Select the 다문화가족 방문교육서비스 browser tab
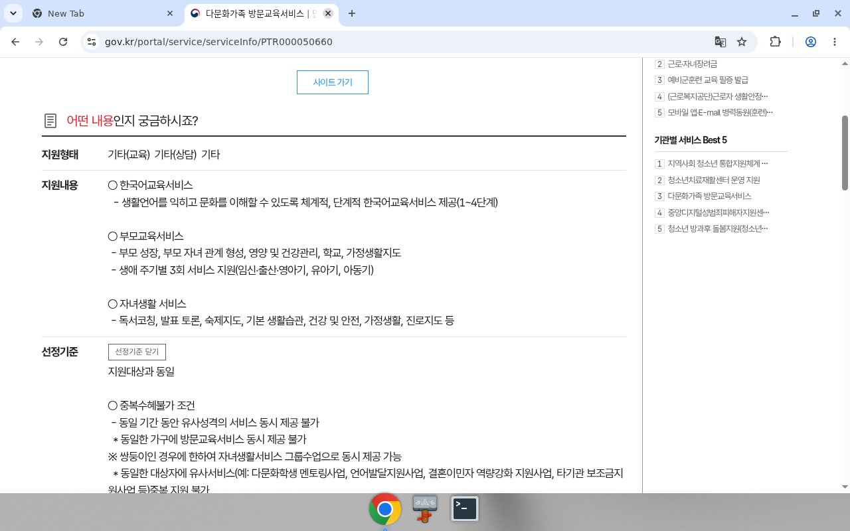The height and width of the screenshot is (531, 850). [x=260, y=13]
